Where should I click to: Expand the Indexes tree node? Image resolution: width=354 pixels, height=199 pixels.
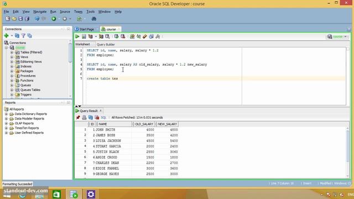coord(12,66)
